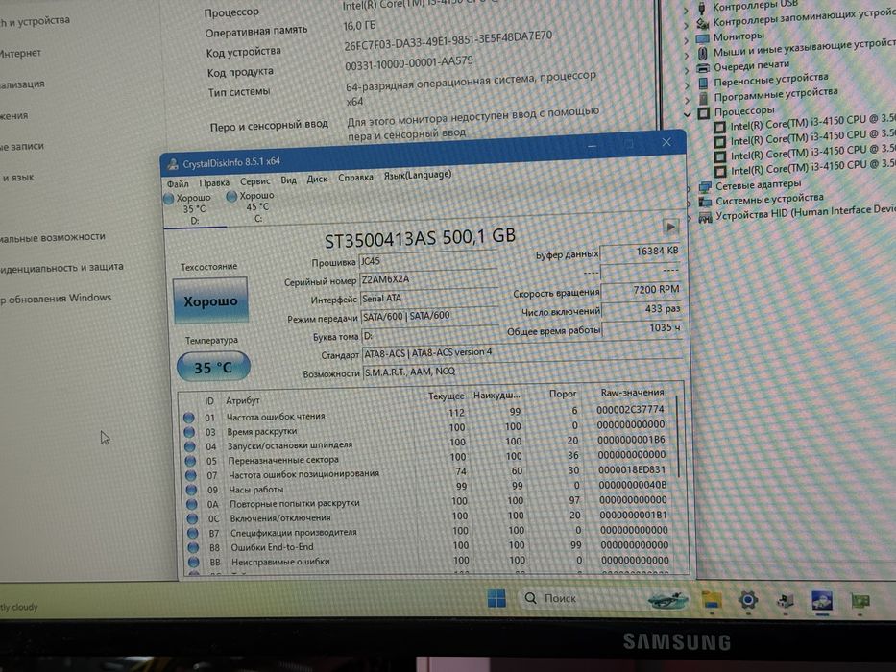The width and height of the screenshot is (896, 672).
Task: Click status circle of attribute 09 Часы работы
Action: coord(191,490)
